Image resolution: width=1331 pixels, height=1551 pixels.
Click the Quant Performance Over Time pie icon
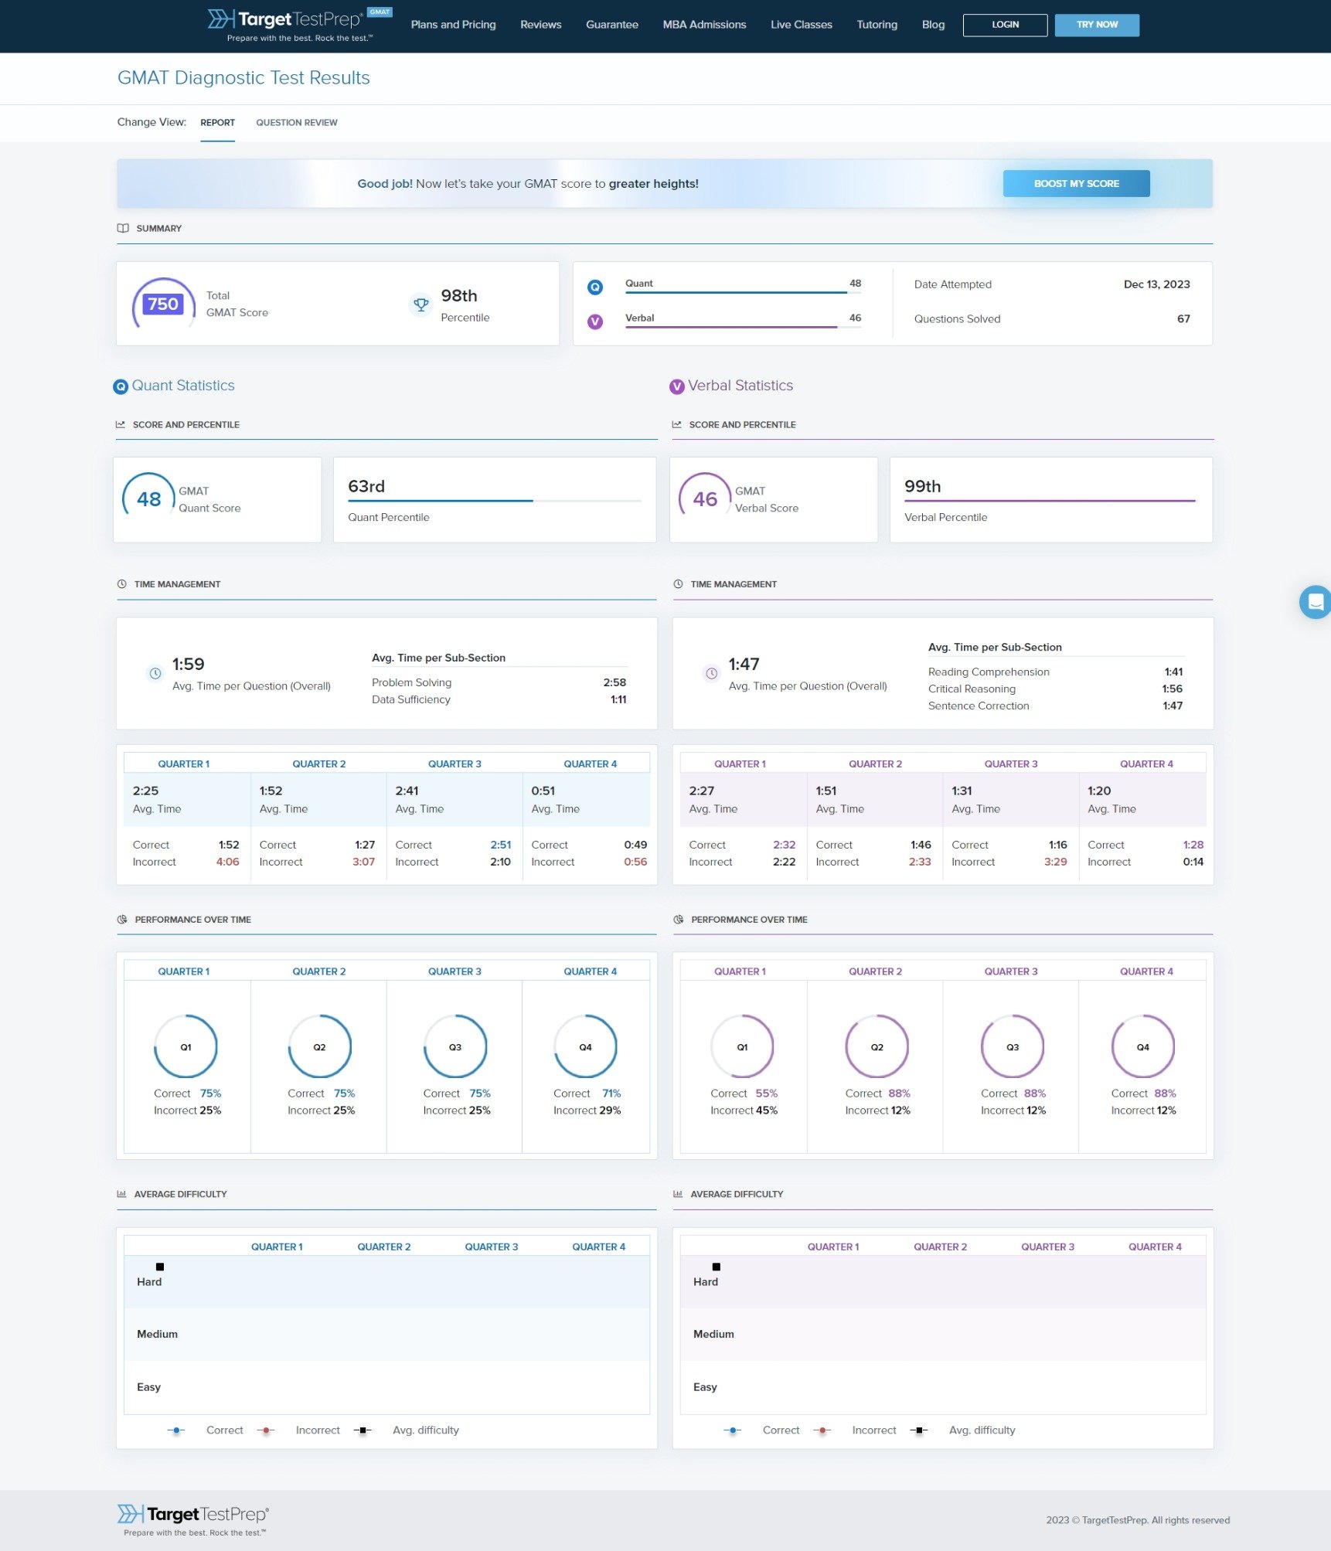click(x=122, y=920)
